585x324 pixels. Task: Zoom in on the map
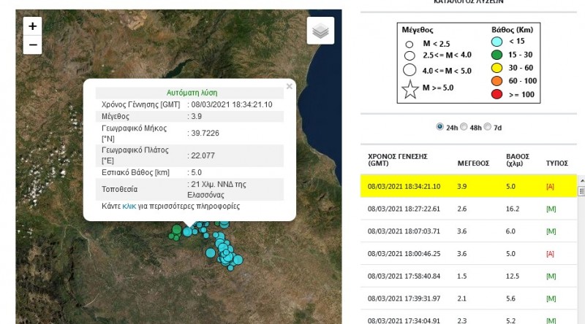click(x=32, y=26)
